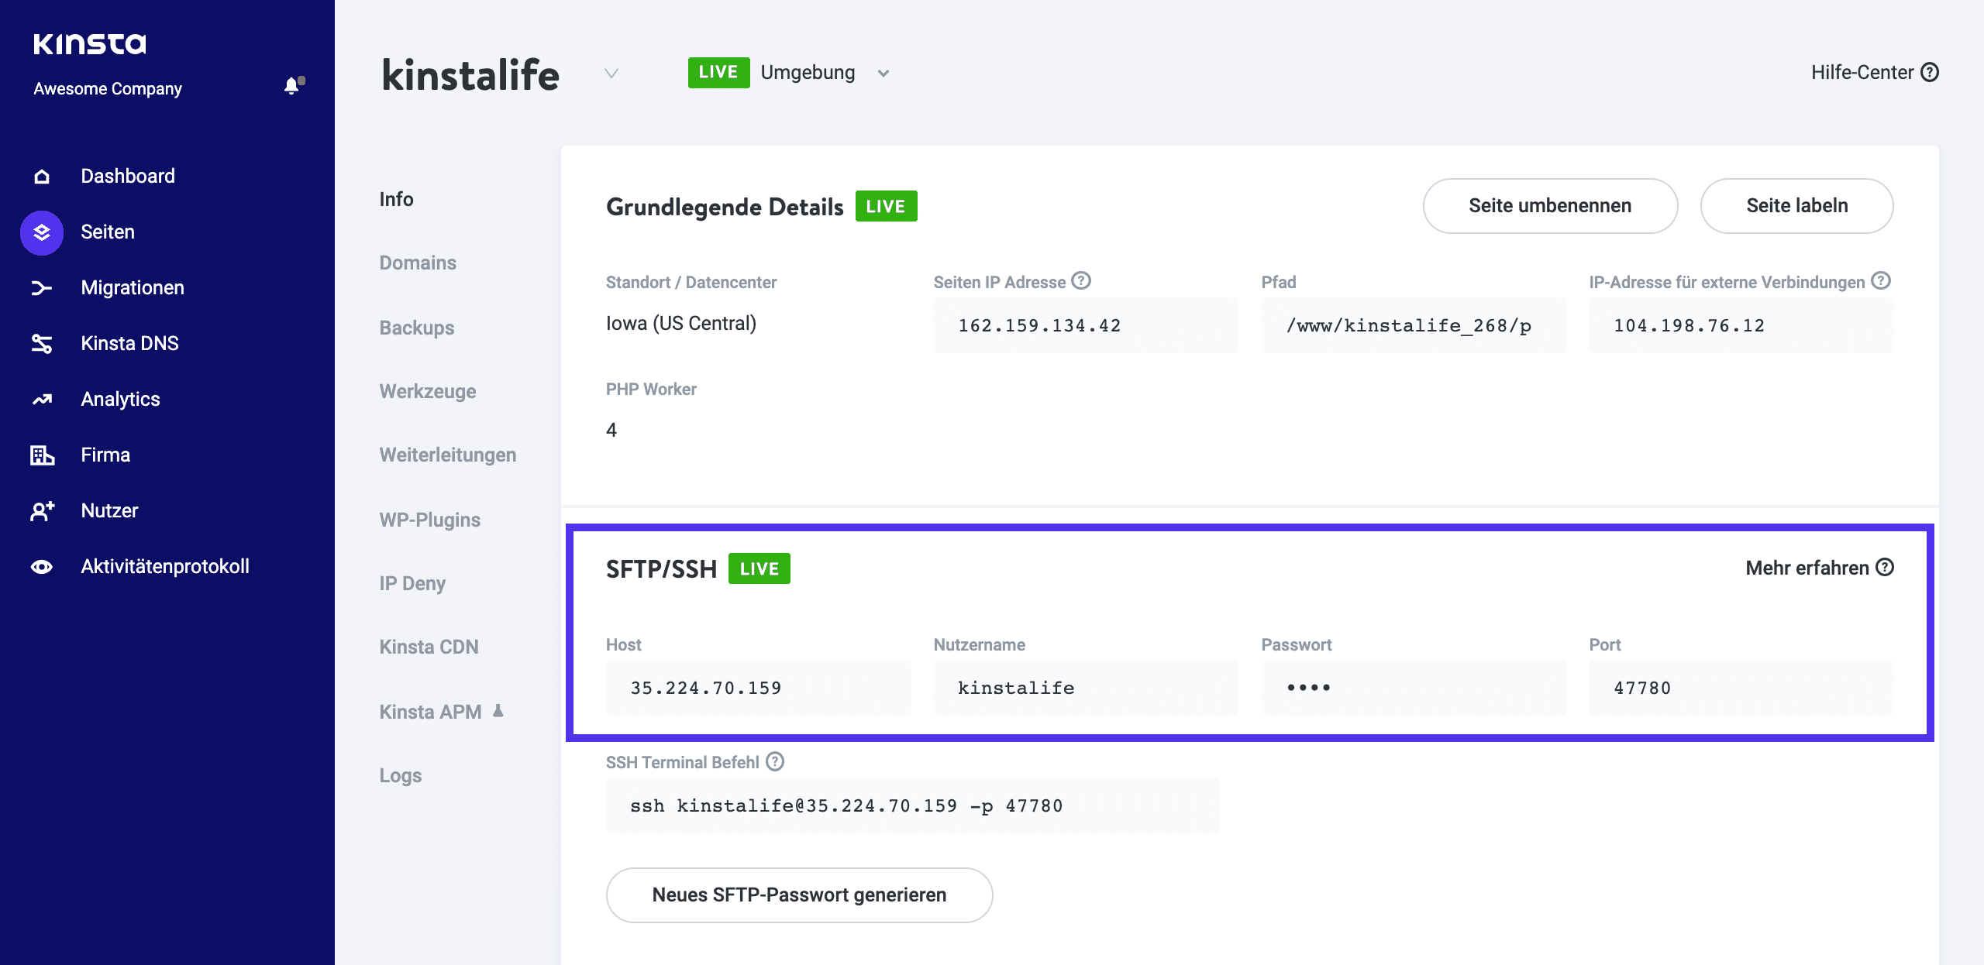The height and width of the screenshot is (965, 1984).
Task: Open the Dashboard from the sidebar
Action: [x=126, y=176]
